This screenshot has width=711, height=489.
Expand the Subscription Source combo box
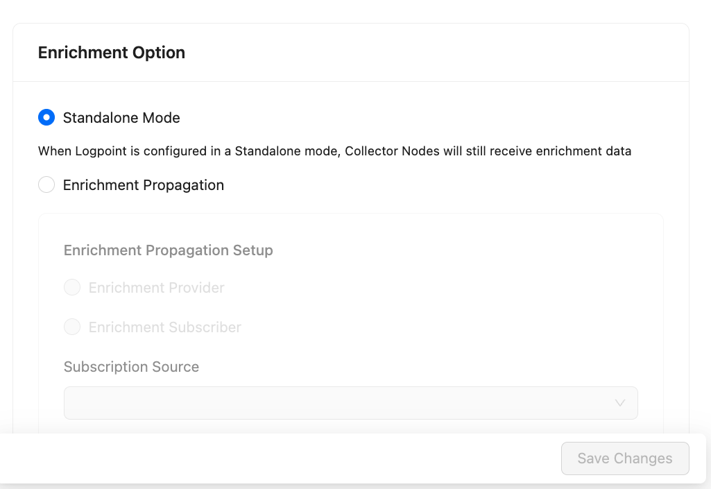pyautogui.click(x=350, y=402)
